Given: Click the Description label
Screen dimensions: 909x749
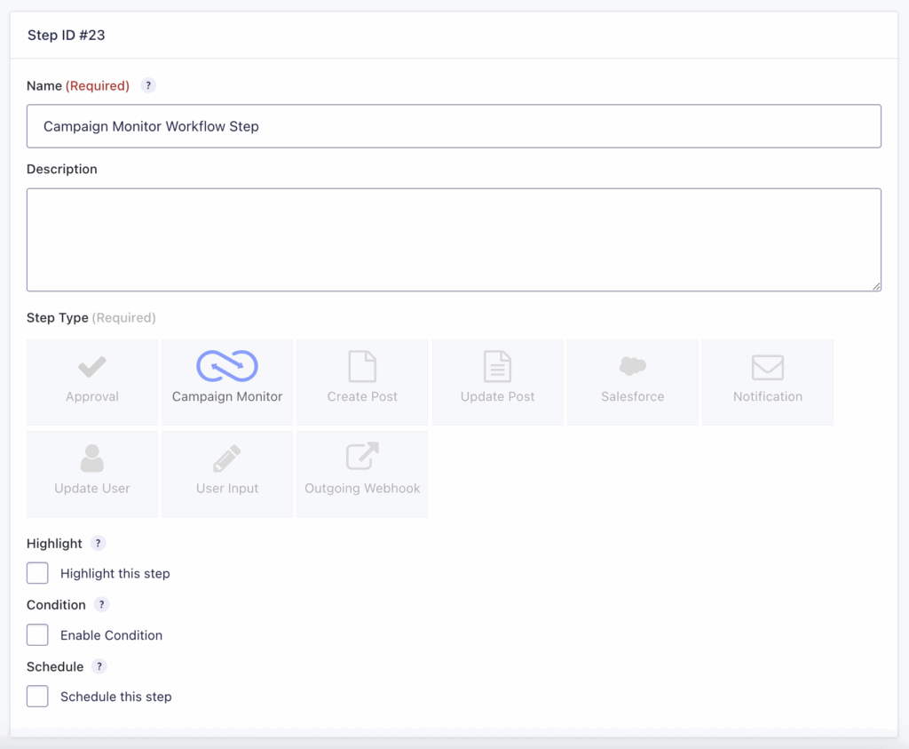Looking at the screenshot, I should click(x=62, y=170).
